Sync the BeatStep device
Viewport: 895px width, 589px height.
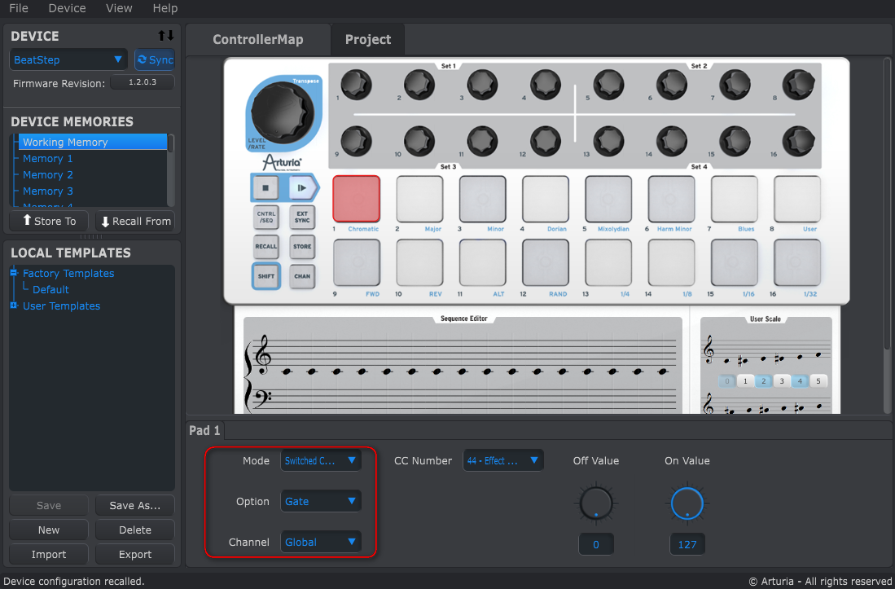point(155,60)
